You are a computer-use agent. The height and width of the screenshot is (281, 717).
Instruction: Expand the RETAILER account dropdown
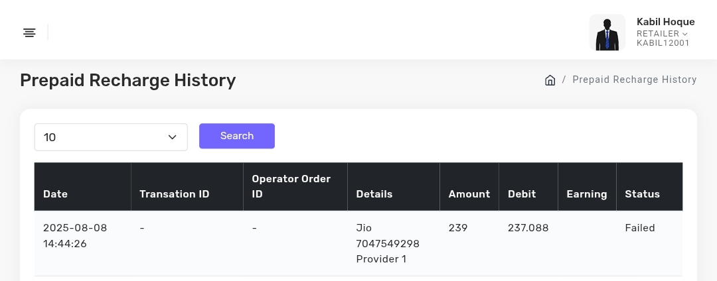click(662, 34)
